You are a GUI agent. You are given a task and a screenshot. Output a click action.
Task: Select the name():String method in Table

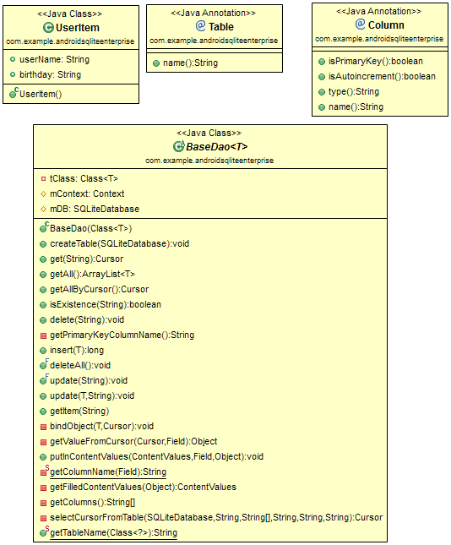click(x=190, y=63)
